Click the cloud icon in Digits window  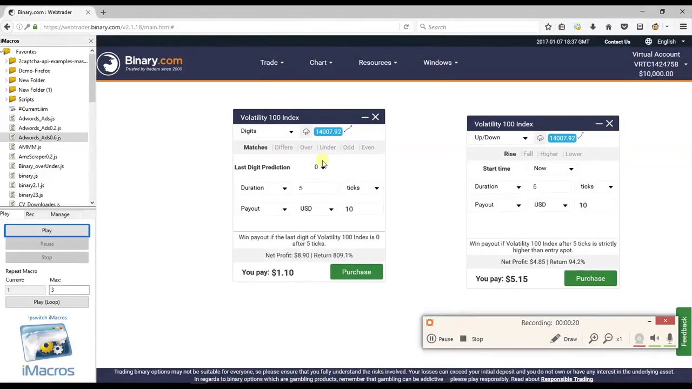coord(306,132)
